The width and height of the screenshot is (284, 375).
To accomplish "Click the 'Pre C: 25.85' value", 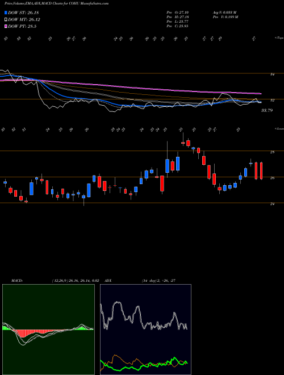I will click(177, 26).
